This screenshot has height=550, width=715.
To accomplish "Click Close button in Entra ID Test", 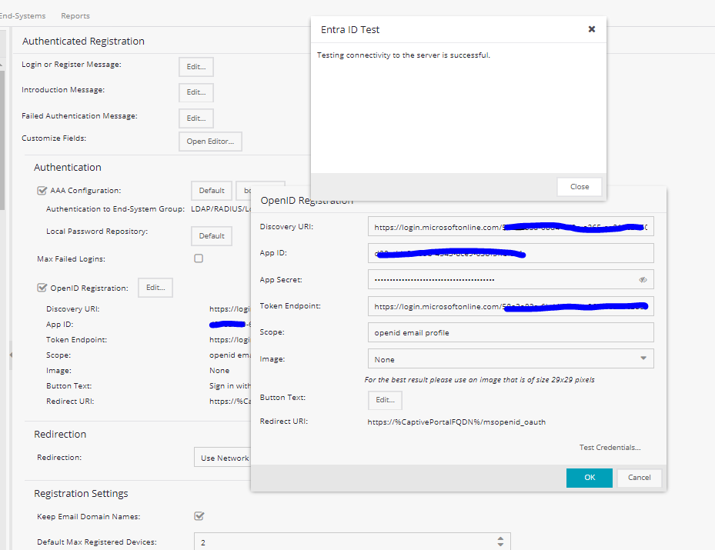I will (579, 187).
